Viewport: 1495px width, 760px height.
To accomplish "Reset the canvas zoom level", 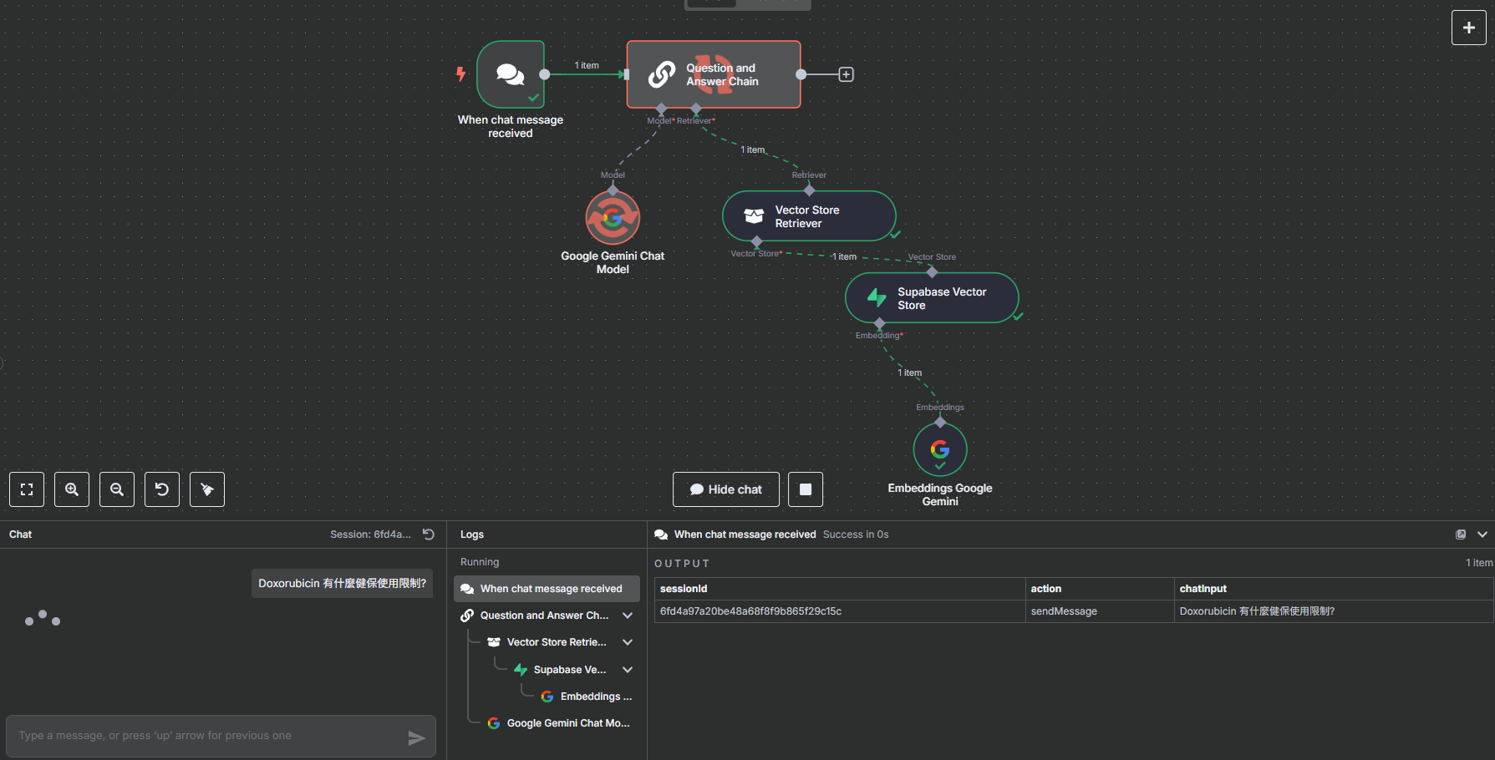I will coord(162,489).
